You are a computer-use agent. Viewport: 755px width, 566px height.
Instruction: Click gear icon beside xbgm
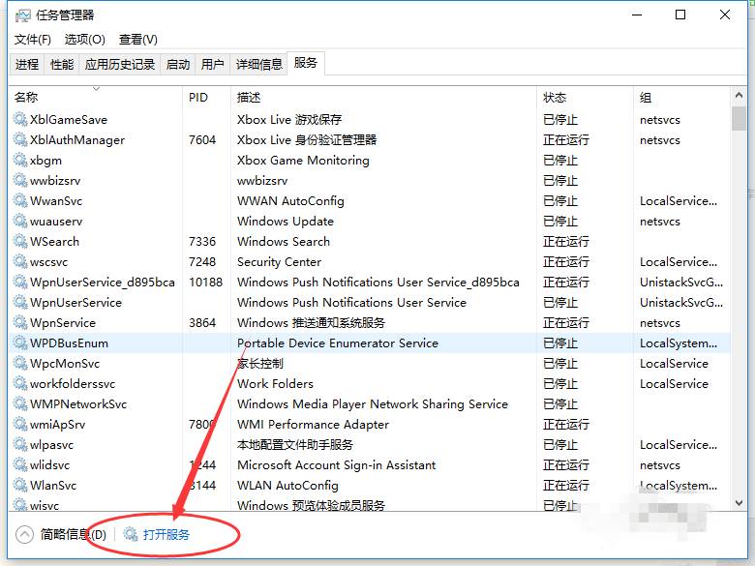click(x=20, y=160)
